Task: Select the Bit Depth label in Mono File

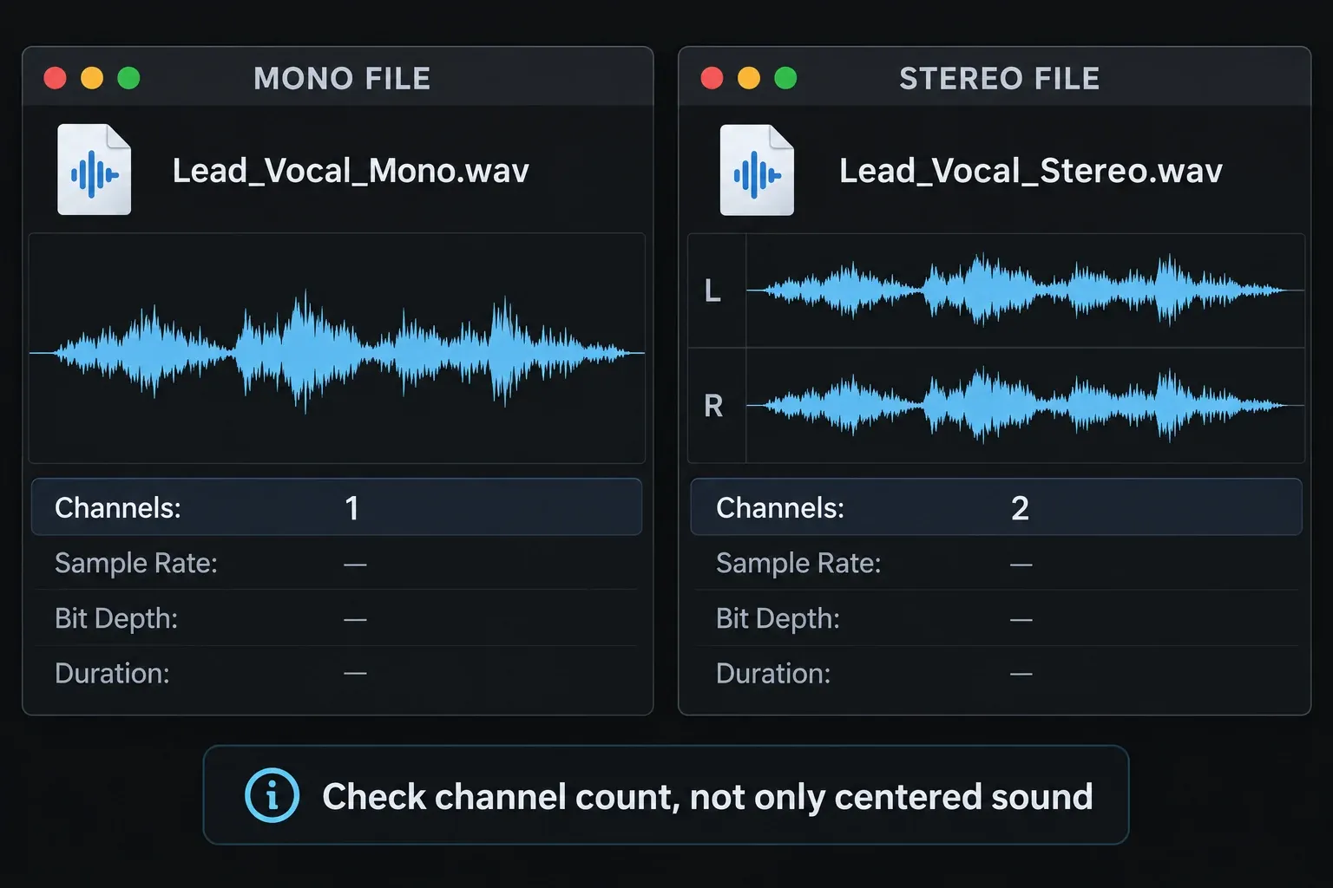Action: coord(116,618)
